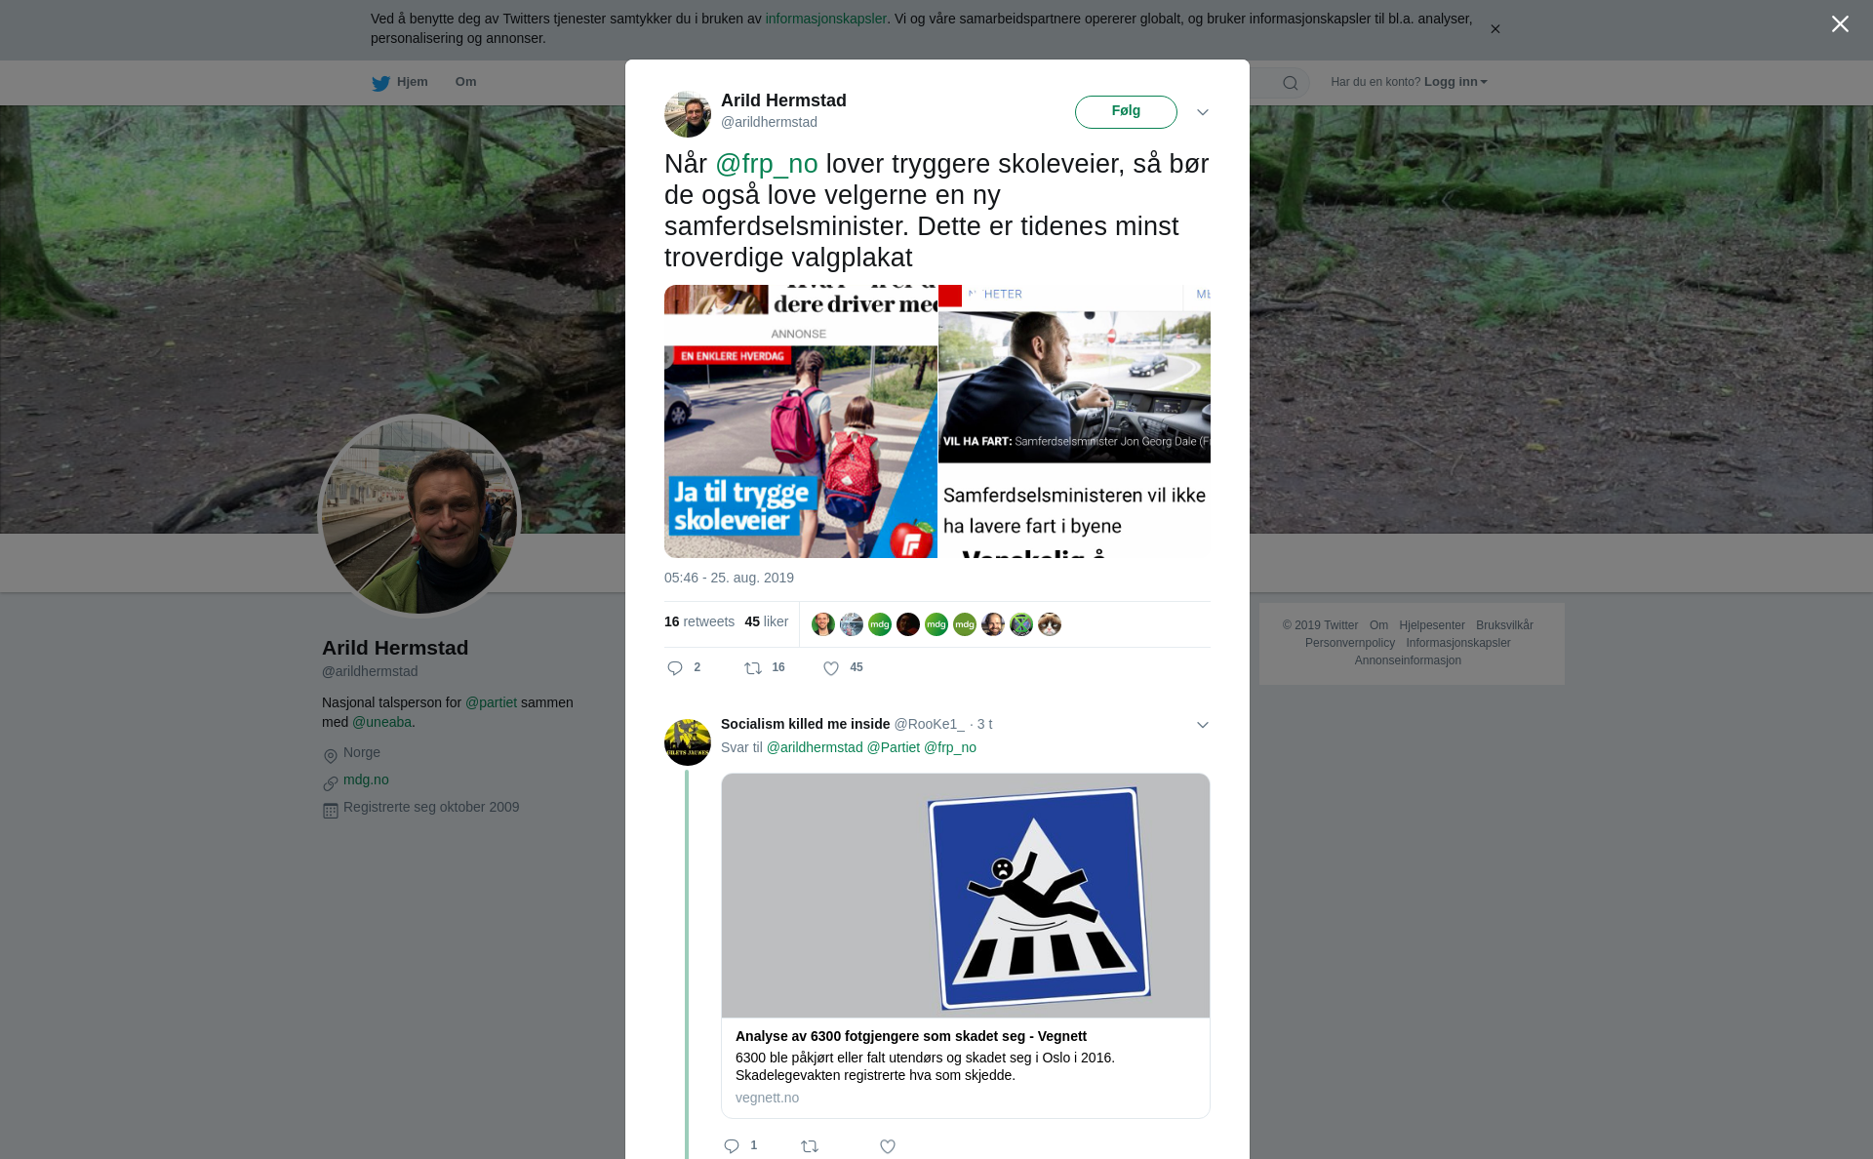Open the Om menu item

click(x=465, y=82)
